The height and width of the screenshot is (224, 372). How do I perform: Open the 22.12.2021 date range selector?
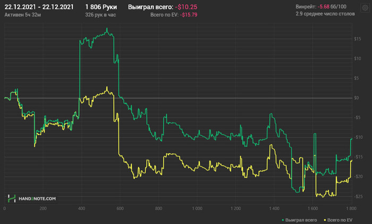39,7
